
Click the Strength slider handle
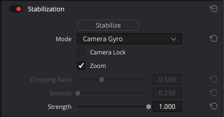point(149,107)
